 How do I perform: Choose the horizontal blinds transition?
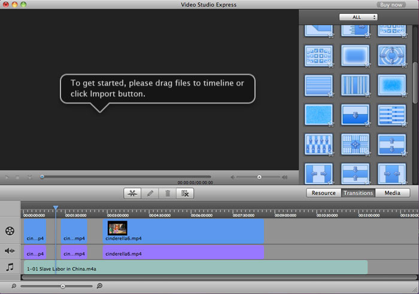coord(318,85)
